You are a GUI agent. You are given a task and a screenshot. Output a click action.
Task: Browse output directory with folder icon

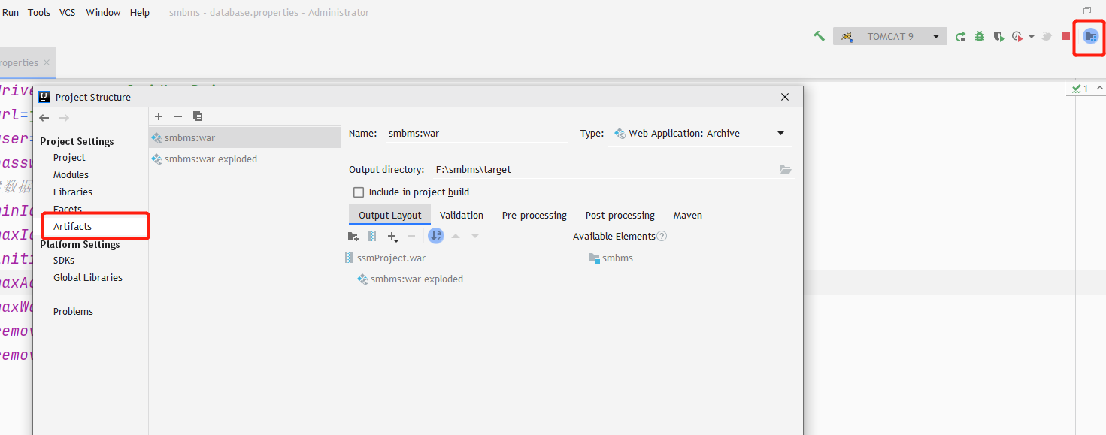[x=786, y=170]
